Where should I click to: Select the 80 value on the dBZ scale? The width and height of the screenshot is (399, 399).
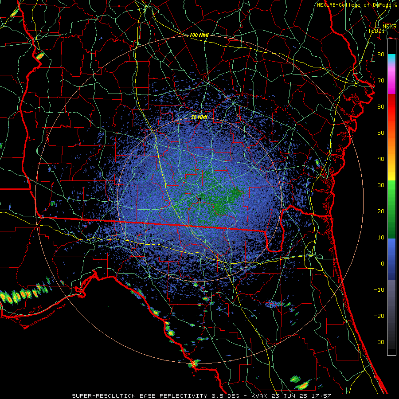point(381,55)
